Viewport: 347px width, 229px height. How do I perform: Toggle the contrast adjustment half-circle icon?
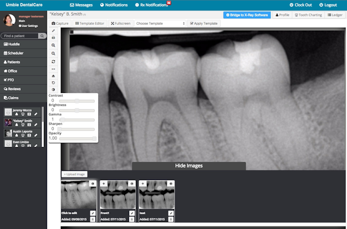(53, 89)
